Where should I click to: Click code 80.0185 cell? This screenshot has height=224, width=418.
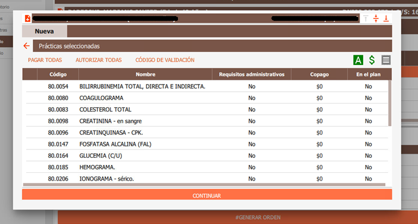point(58,167)
